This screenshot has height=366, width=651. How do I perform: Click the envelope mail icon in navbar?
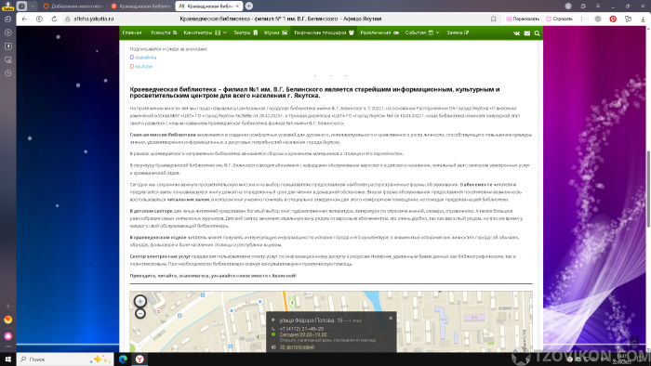[527, 33]
